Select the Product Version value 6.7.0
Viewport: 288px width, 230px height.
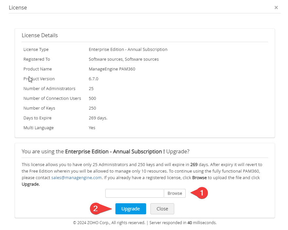(x=93, y=79)
